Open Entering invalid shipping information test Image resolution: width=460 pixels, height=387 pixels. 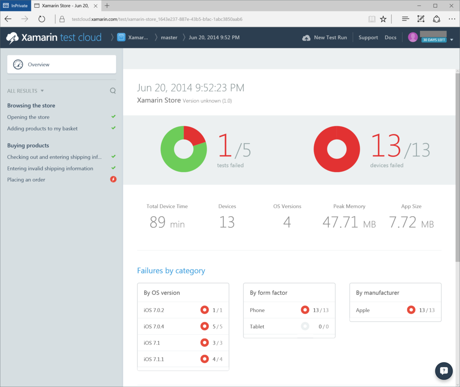(50, 168)
